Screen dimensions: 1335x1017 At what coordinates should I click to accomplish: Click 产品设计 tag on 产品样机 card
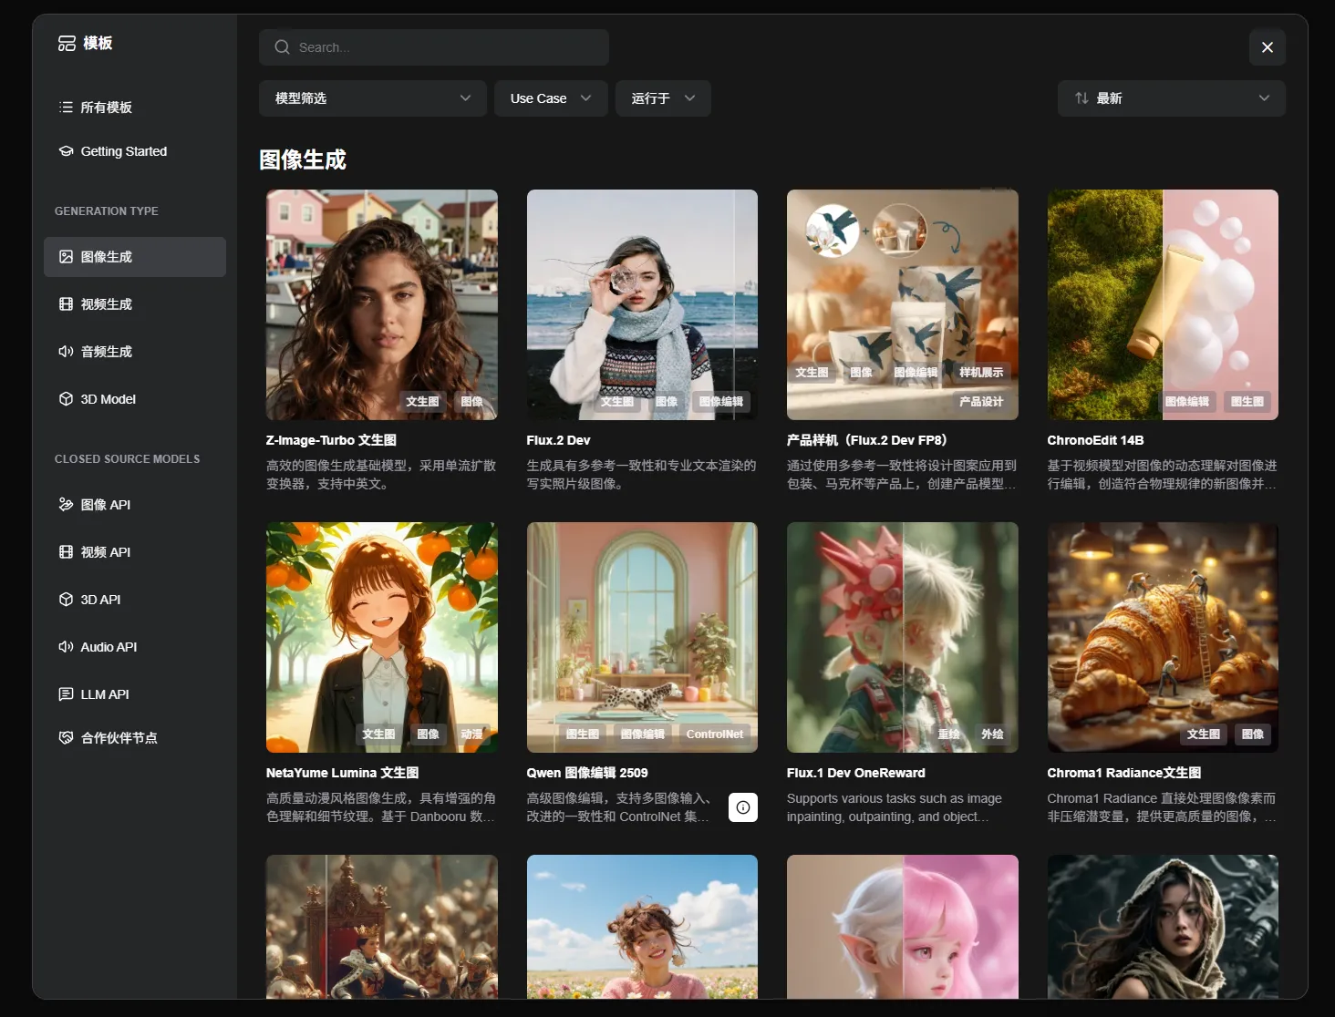(x=981, y=402)
